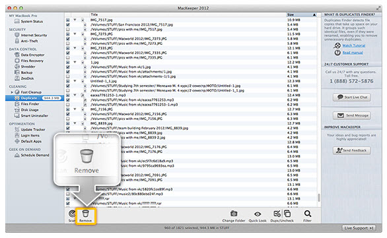The image size is (387, 238).
Task: Toggle checkbox for Music from vk/1.jpg
Action: (67, 67)
